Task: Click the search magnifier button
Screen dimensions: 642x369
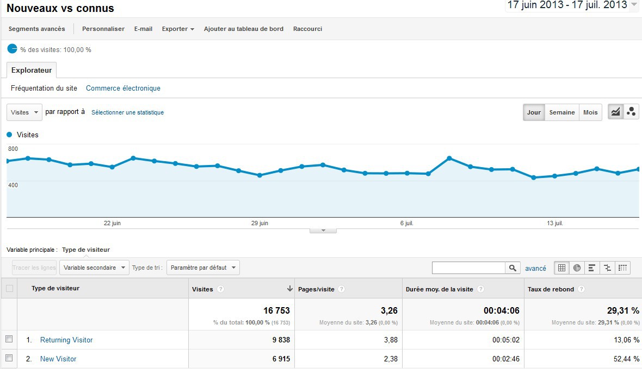Action: pyautogui.click(x=513, y=268)
